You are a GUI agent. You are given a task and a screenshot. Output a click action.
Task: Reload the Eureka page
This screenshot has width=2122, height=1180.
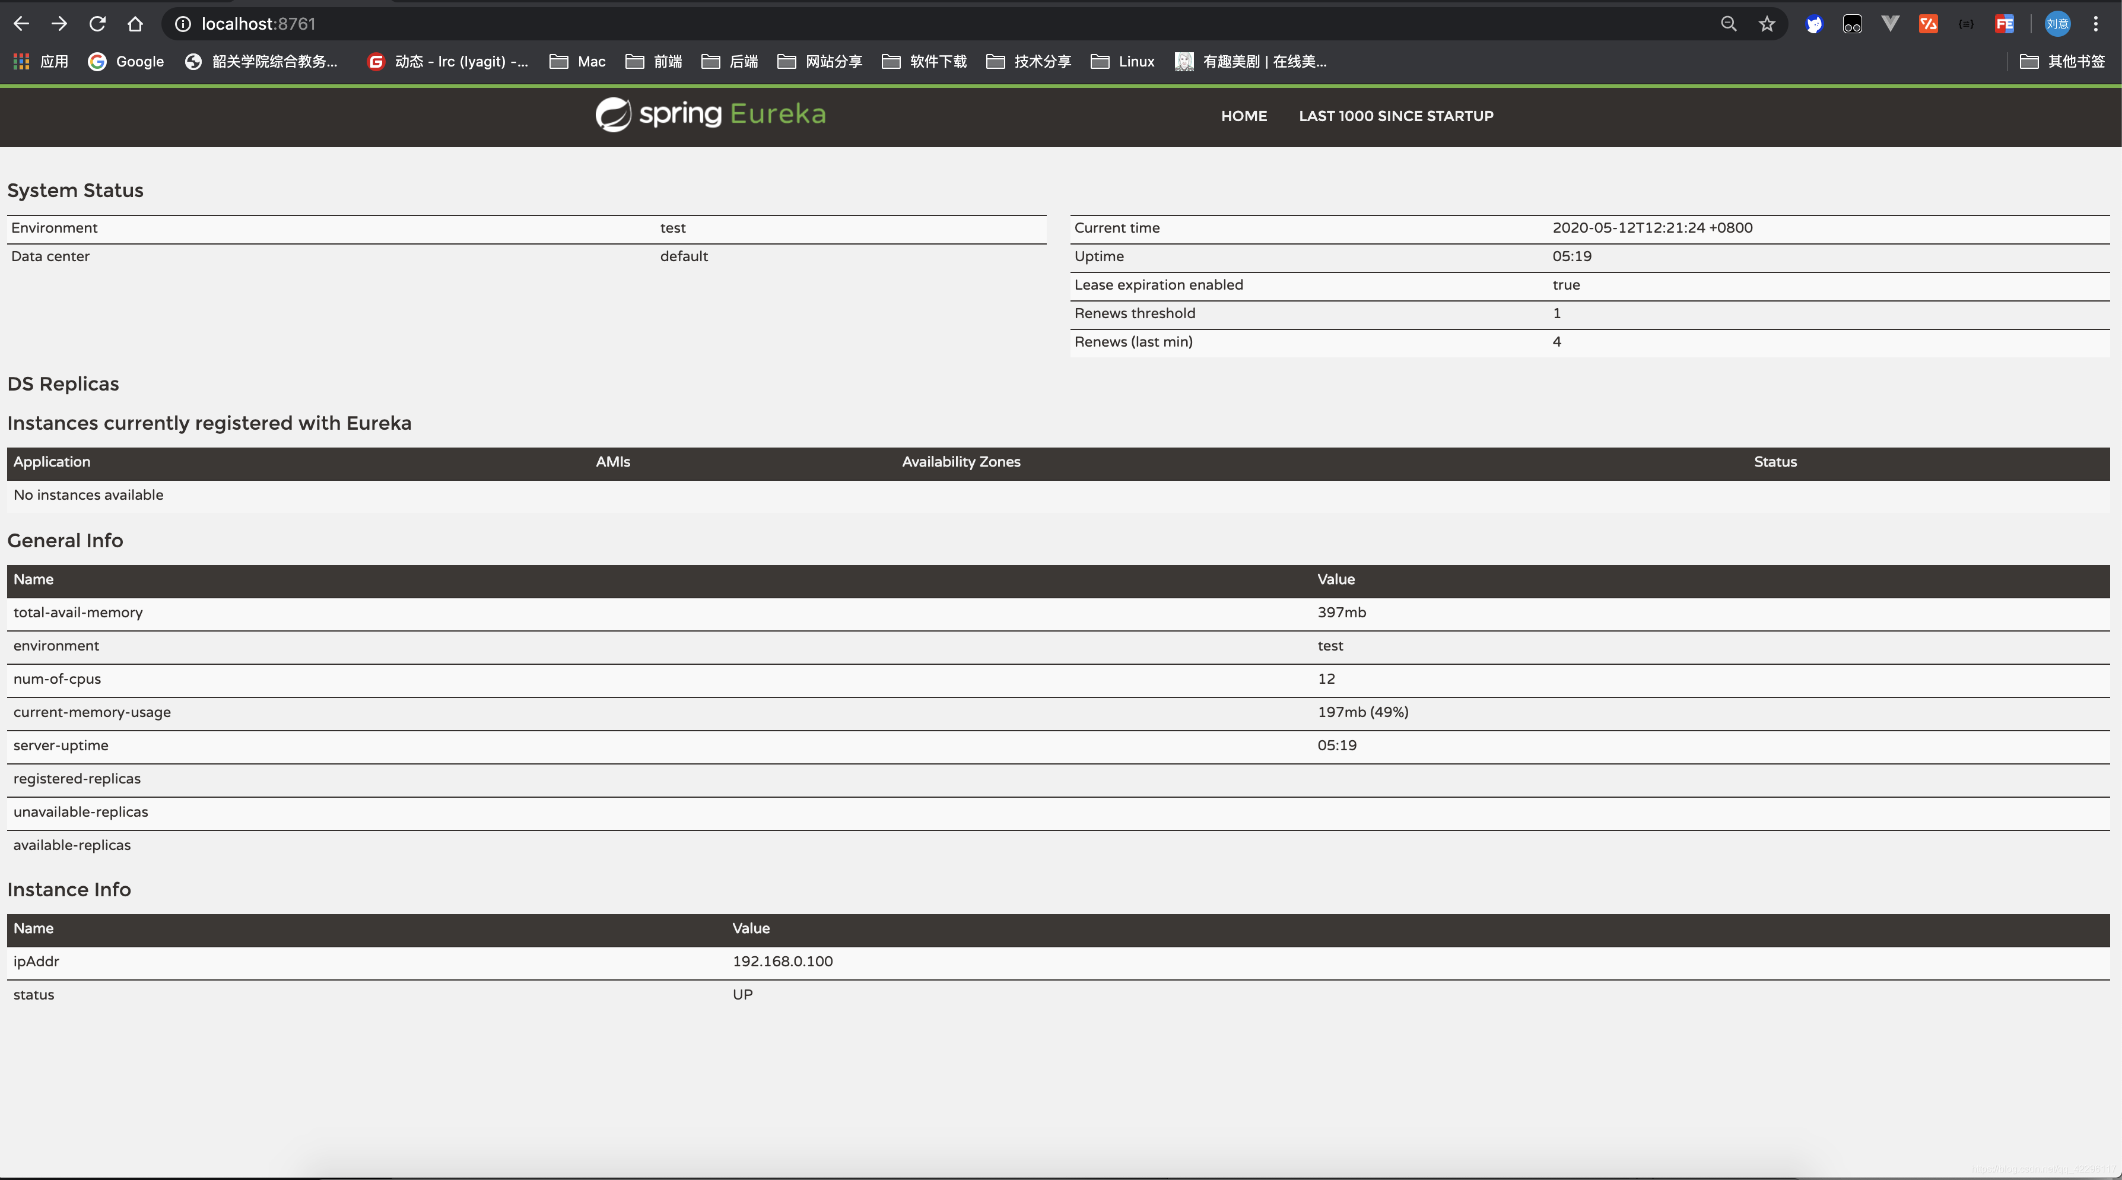[97, 24]
